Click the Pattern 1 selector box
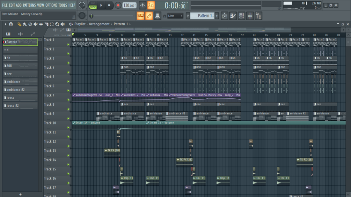Viewport: 351px width, 197px height. click(202, 16)
